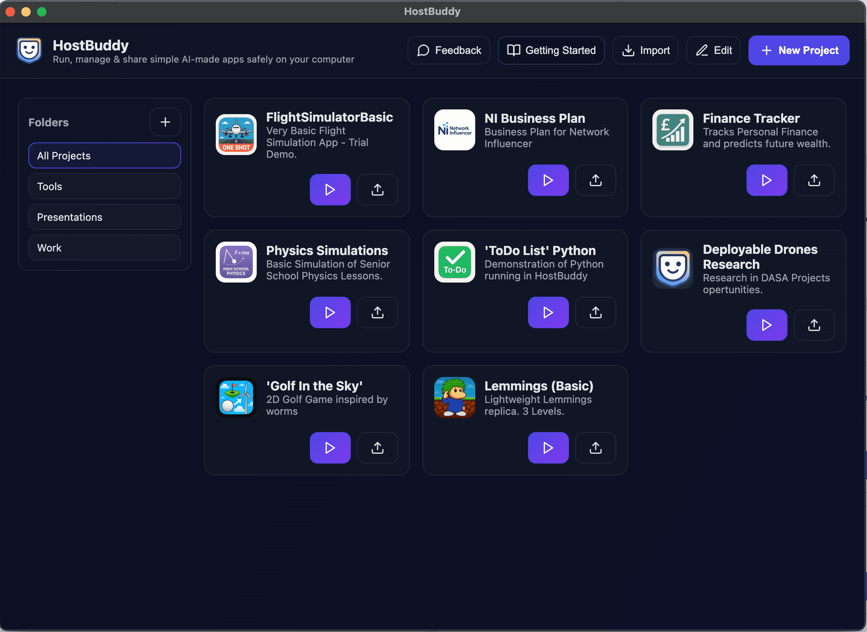Export the Finance Tracker project

(814, 180)
